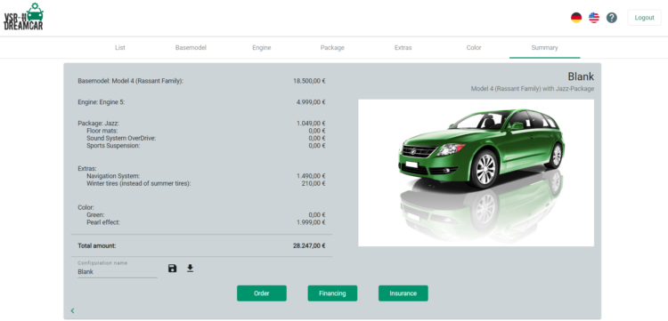Switch to the Engine tab

pos(262,48)
